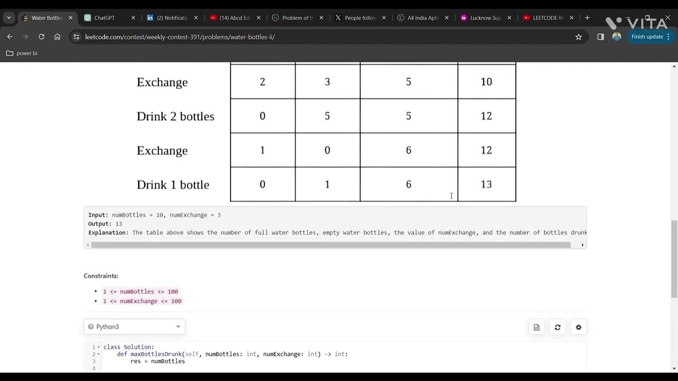Screen dimensions: 678x381
Task: Open a new browser tab
Action: coord(587,17)
